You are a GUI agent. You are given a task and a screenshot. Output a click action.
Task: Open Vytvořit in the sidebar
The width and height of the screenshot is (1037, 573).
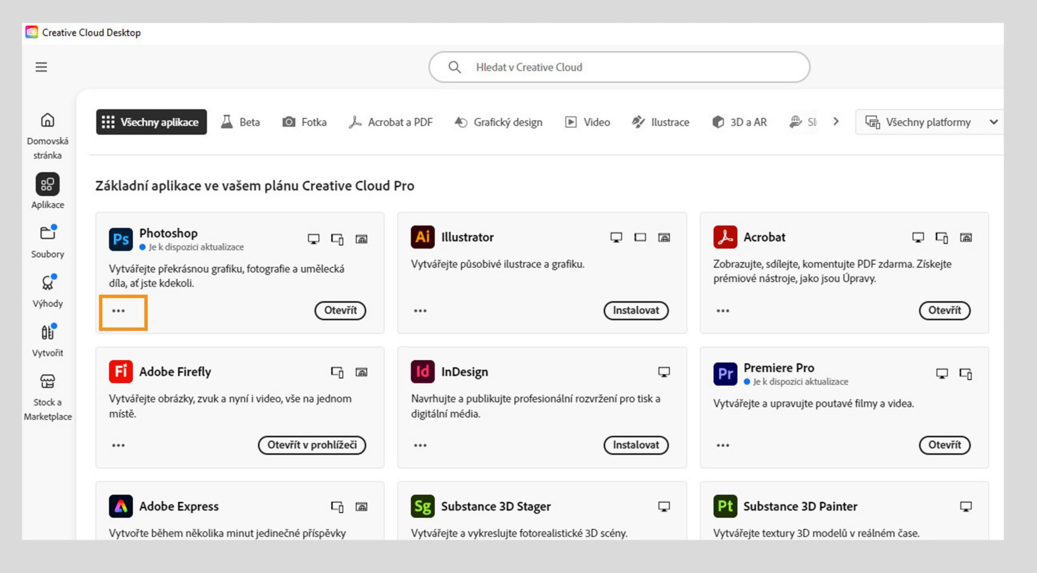[x=48, y=340]
